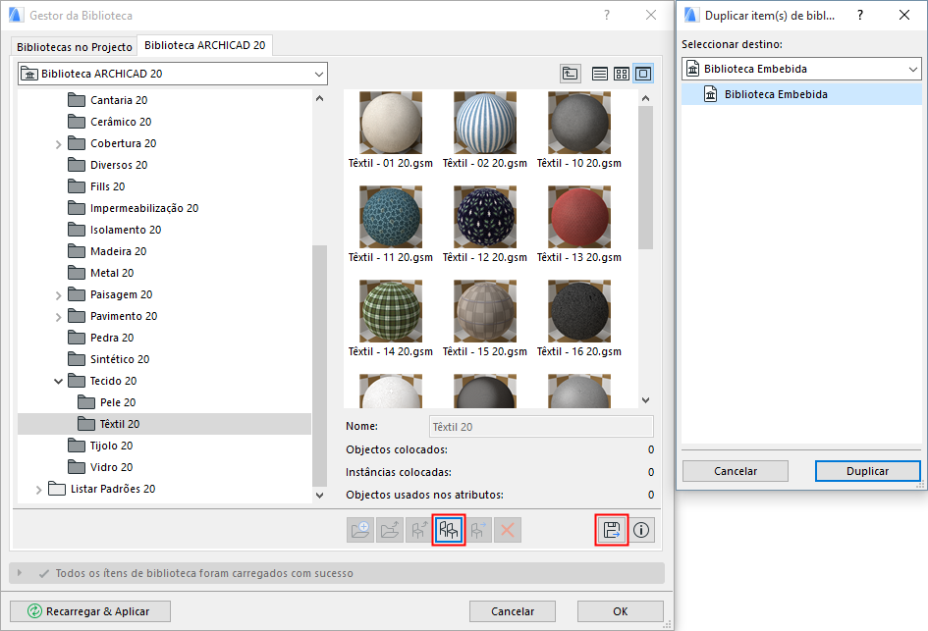Viewport: 928px width, 631px height.
Task: Select Têxtil - 15 20.gsm thumbnail
Action: pyautogui.click(x=485, y=311)
